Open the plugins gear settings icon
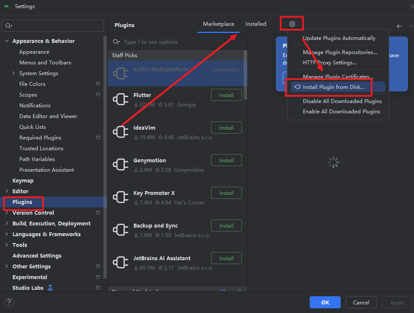The width and height of the screenshot is (414, 313). [292, 24]
